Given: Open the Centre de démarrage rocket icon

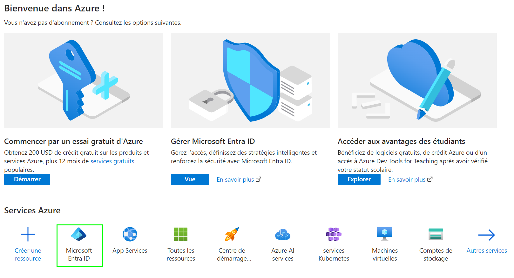Looking at the screenshot, I should [x=232, y=235].
